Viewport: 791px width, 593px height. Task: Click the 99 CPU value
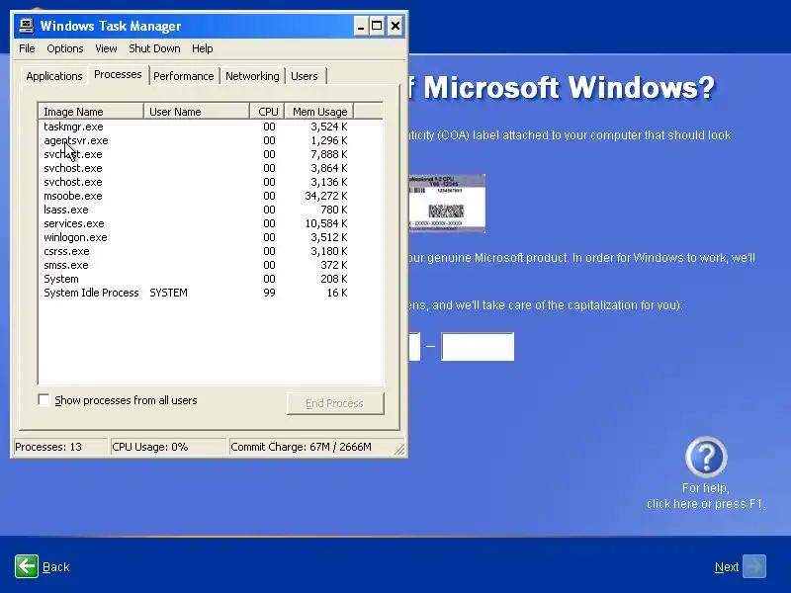pos(269,293)
